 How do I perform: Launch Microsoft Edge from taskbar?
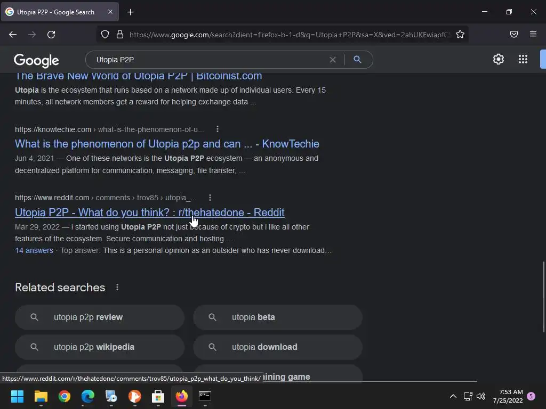pos(88,396)
